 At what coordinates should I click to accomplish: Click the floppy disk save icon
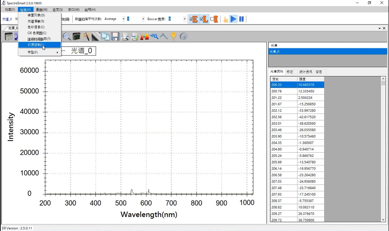pos(115,37)
